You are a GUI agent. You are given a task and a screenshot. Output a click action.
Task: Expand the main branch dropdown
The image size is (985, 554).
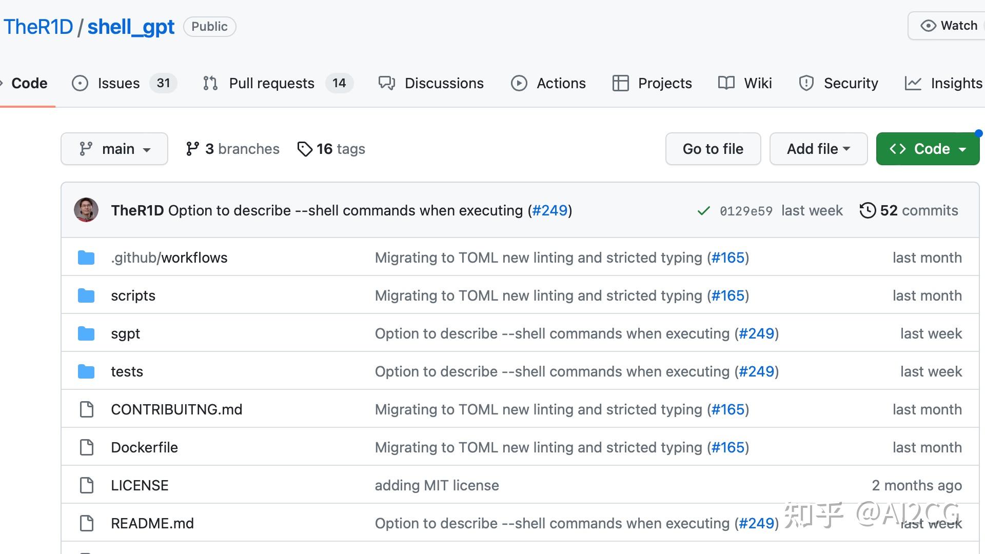114,149
